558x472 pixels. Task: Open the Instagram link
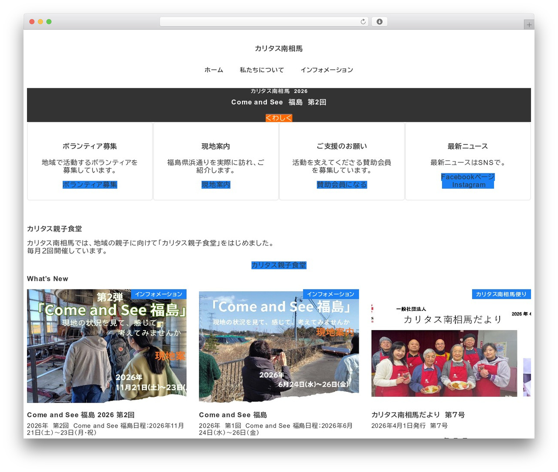pyautogui.click(x=469, y=185)
